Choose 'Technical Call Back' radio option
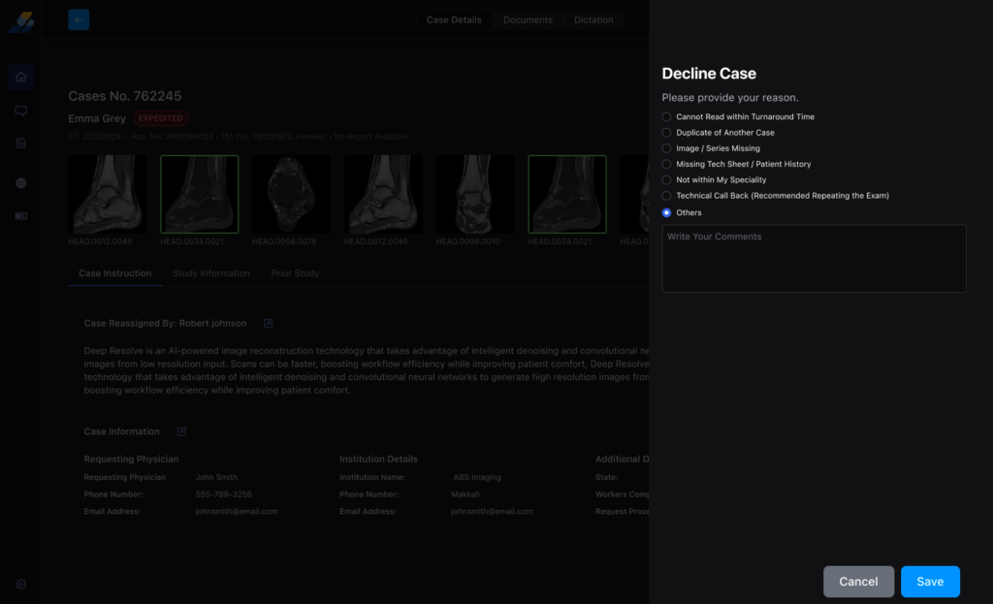The width and height of the screenshot is (993, 604). click(666, 196)
